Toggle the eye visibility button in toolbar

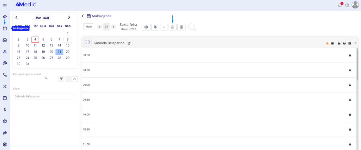pos(146,27)
